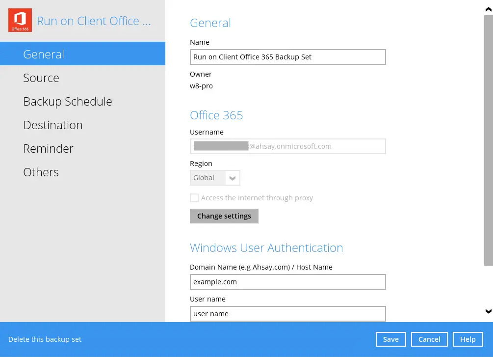Click Delete this backup set

pos(45,339)
